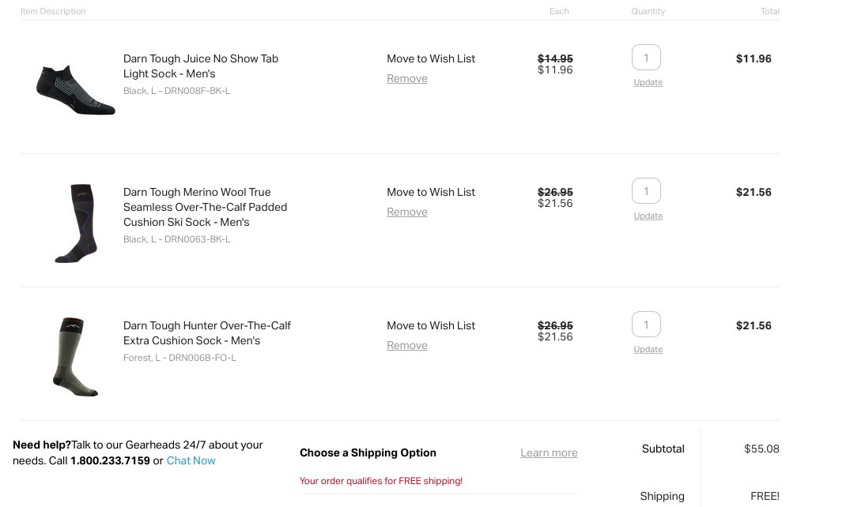The width and height of the screenshot is (850, 507).
Task: Click the Chat Now link
Action: pyautogui.click(x=191, y=461)
